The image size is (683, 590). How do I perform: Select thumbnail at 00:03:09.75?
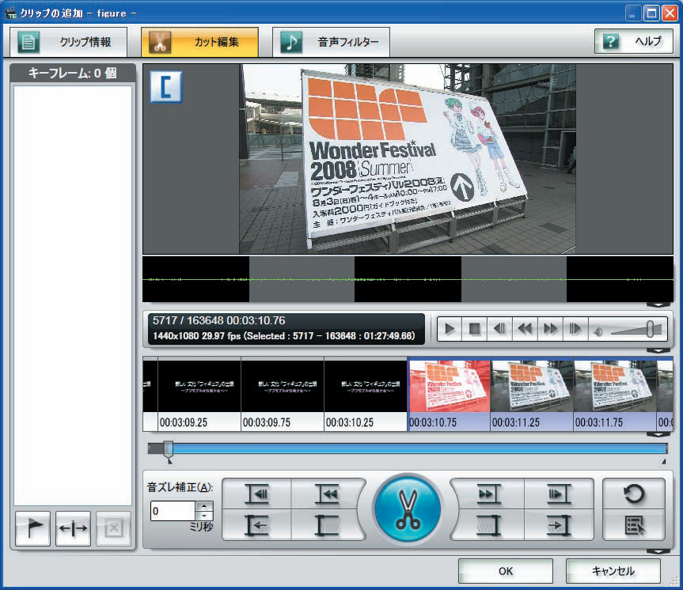tap(283, 394)
